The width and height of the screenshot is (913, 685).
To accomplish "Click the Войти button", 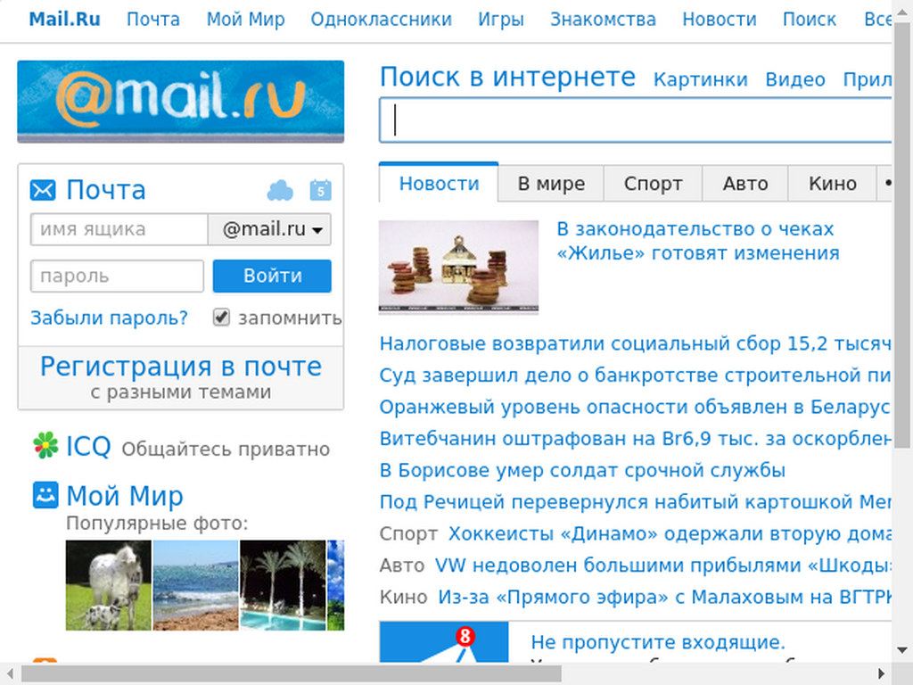I will coord(272,276).
